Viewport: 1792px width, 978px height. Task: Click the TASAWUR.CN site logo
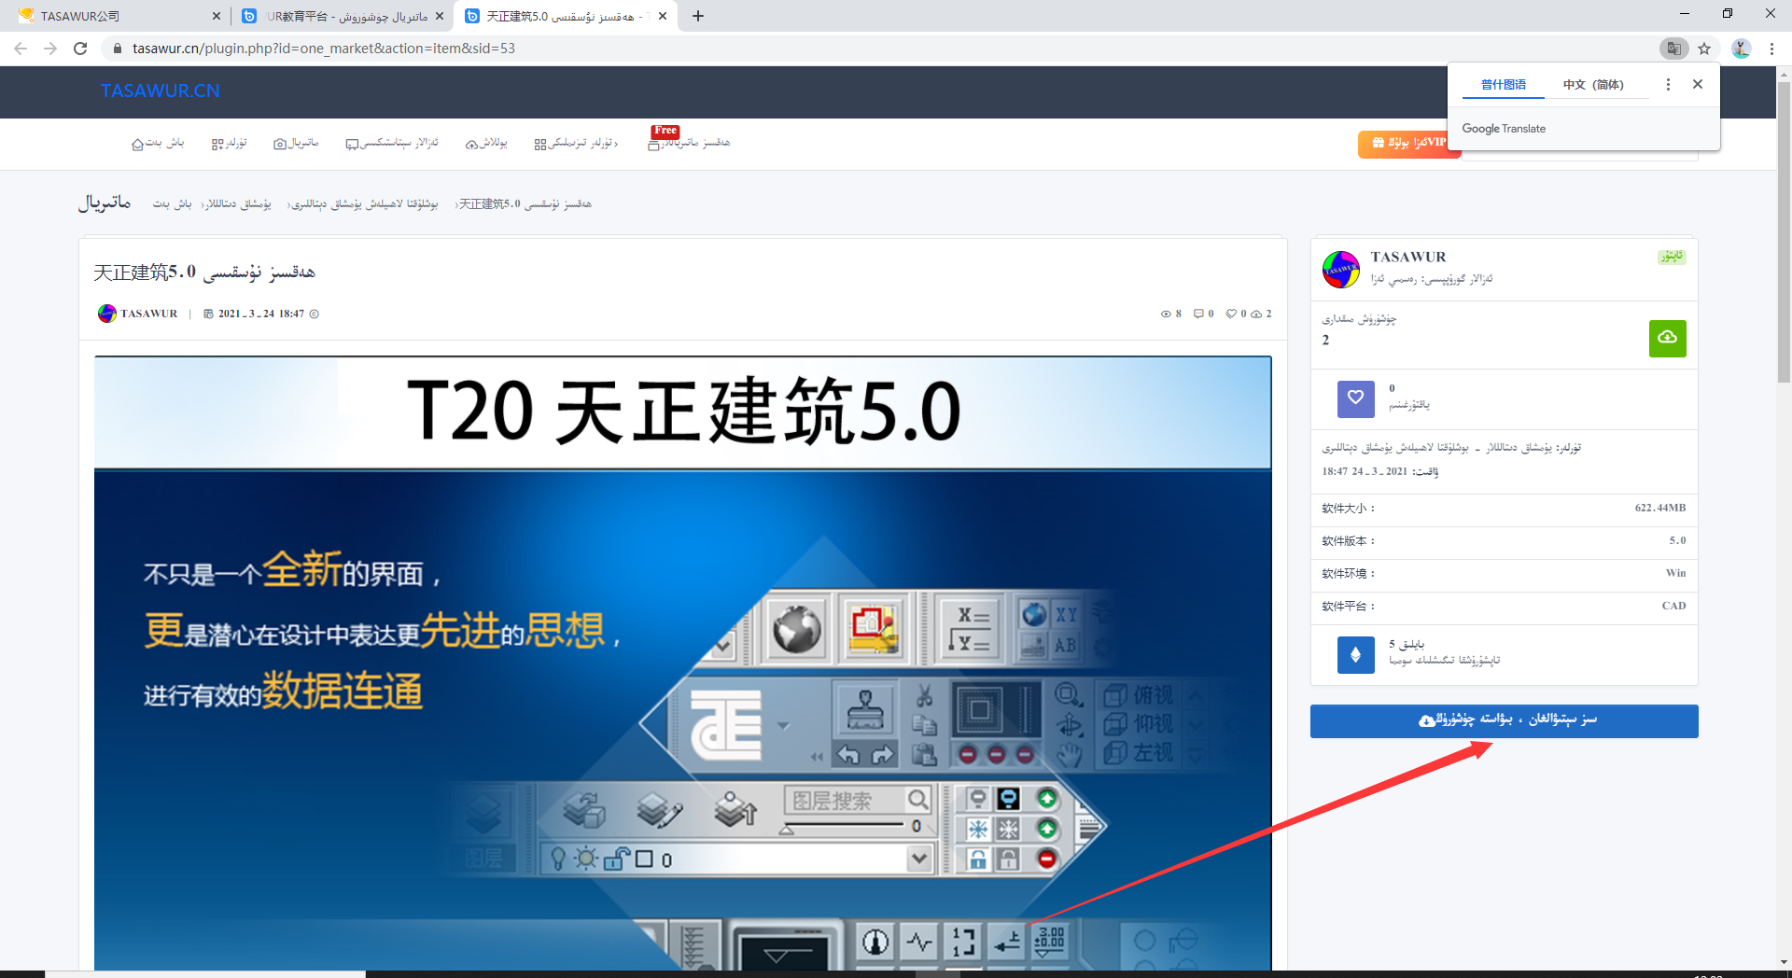(161, 91)
